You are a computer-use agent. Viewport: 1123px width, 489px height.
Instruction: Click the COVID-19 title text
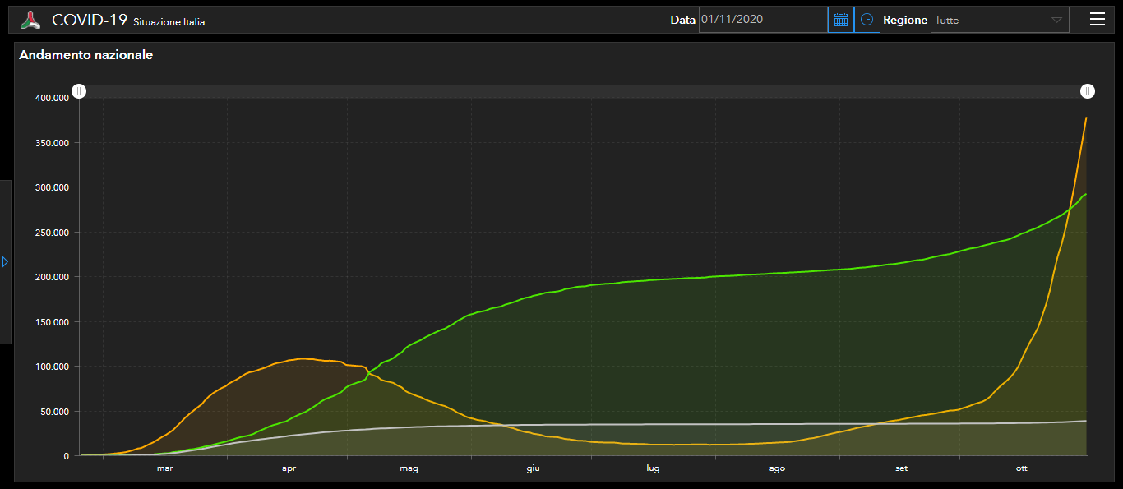(89, 20)
